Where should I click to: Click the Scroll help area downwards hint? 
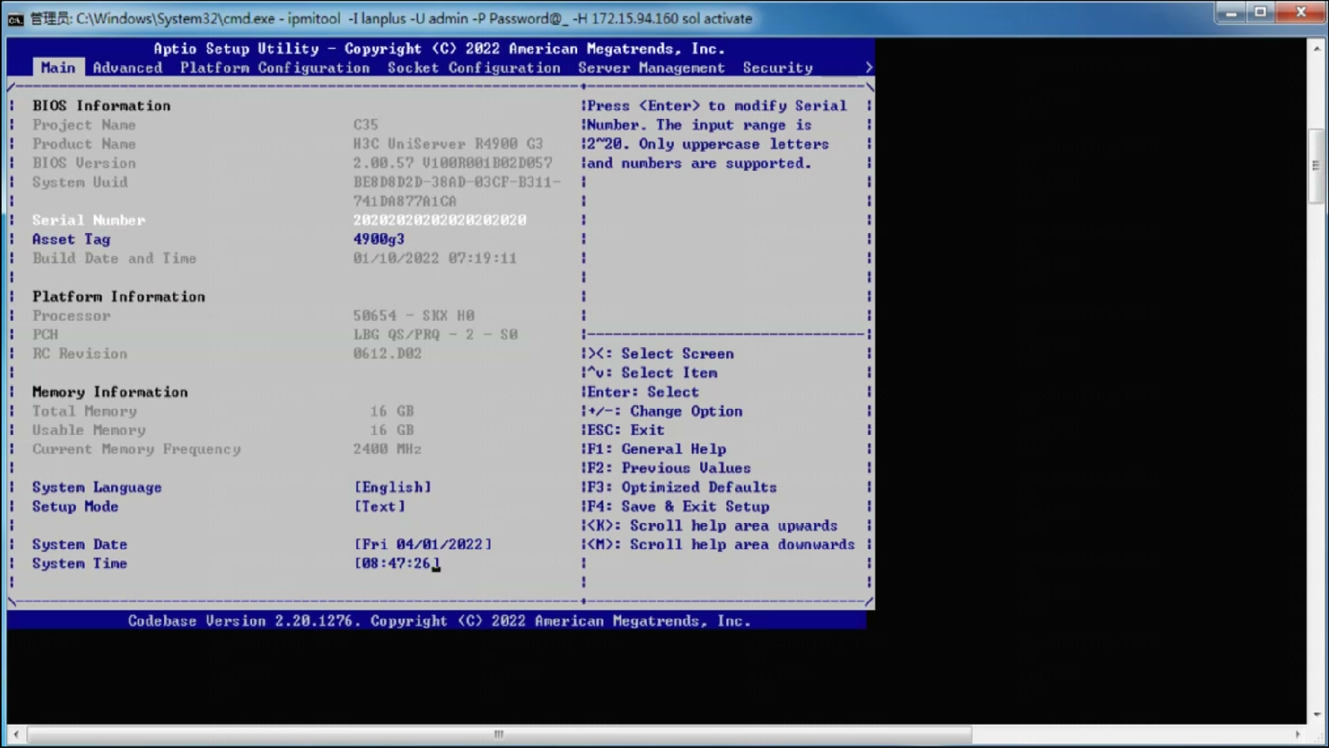click(721, 544)
